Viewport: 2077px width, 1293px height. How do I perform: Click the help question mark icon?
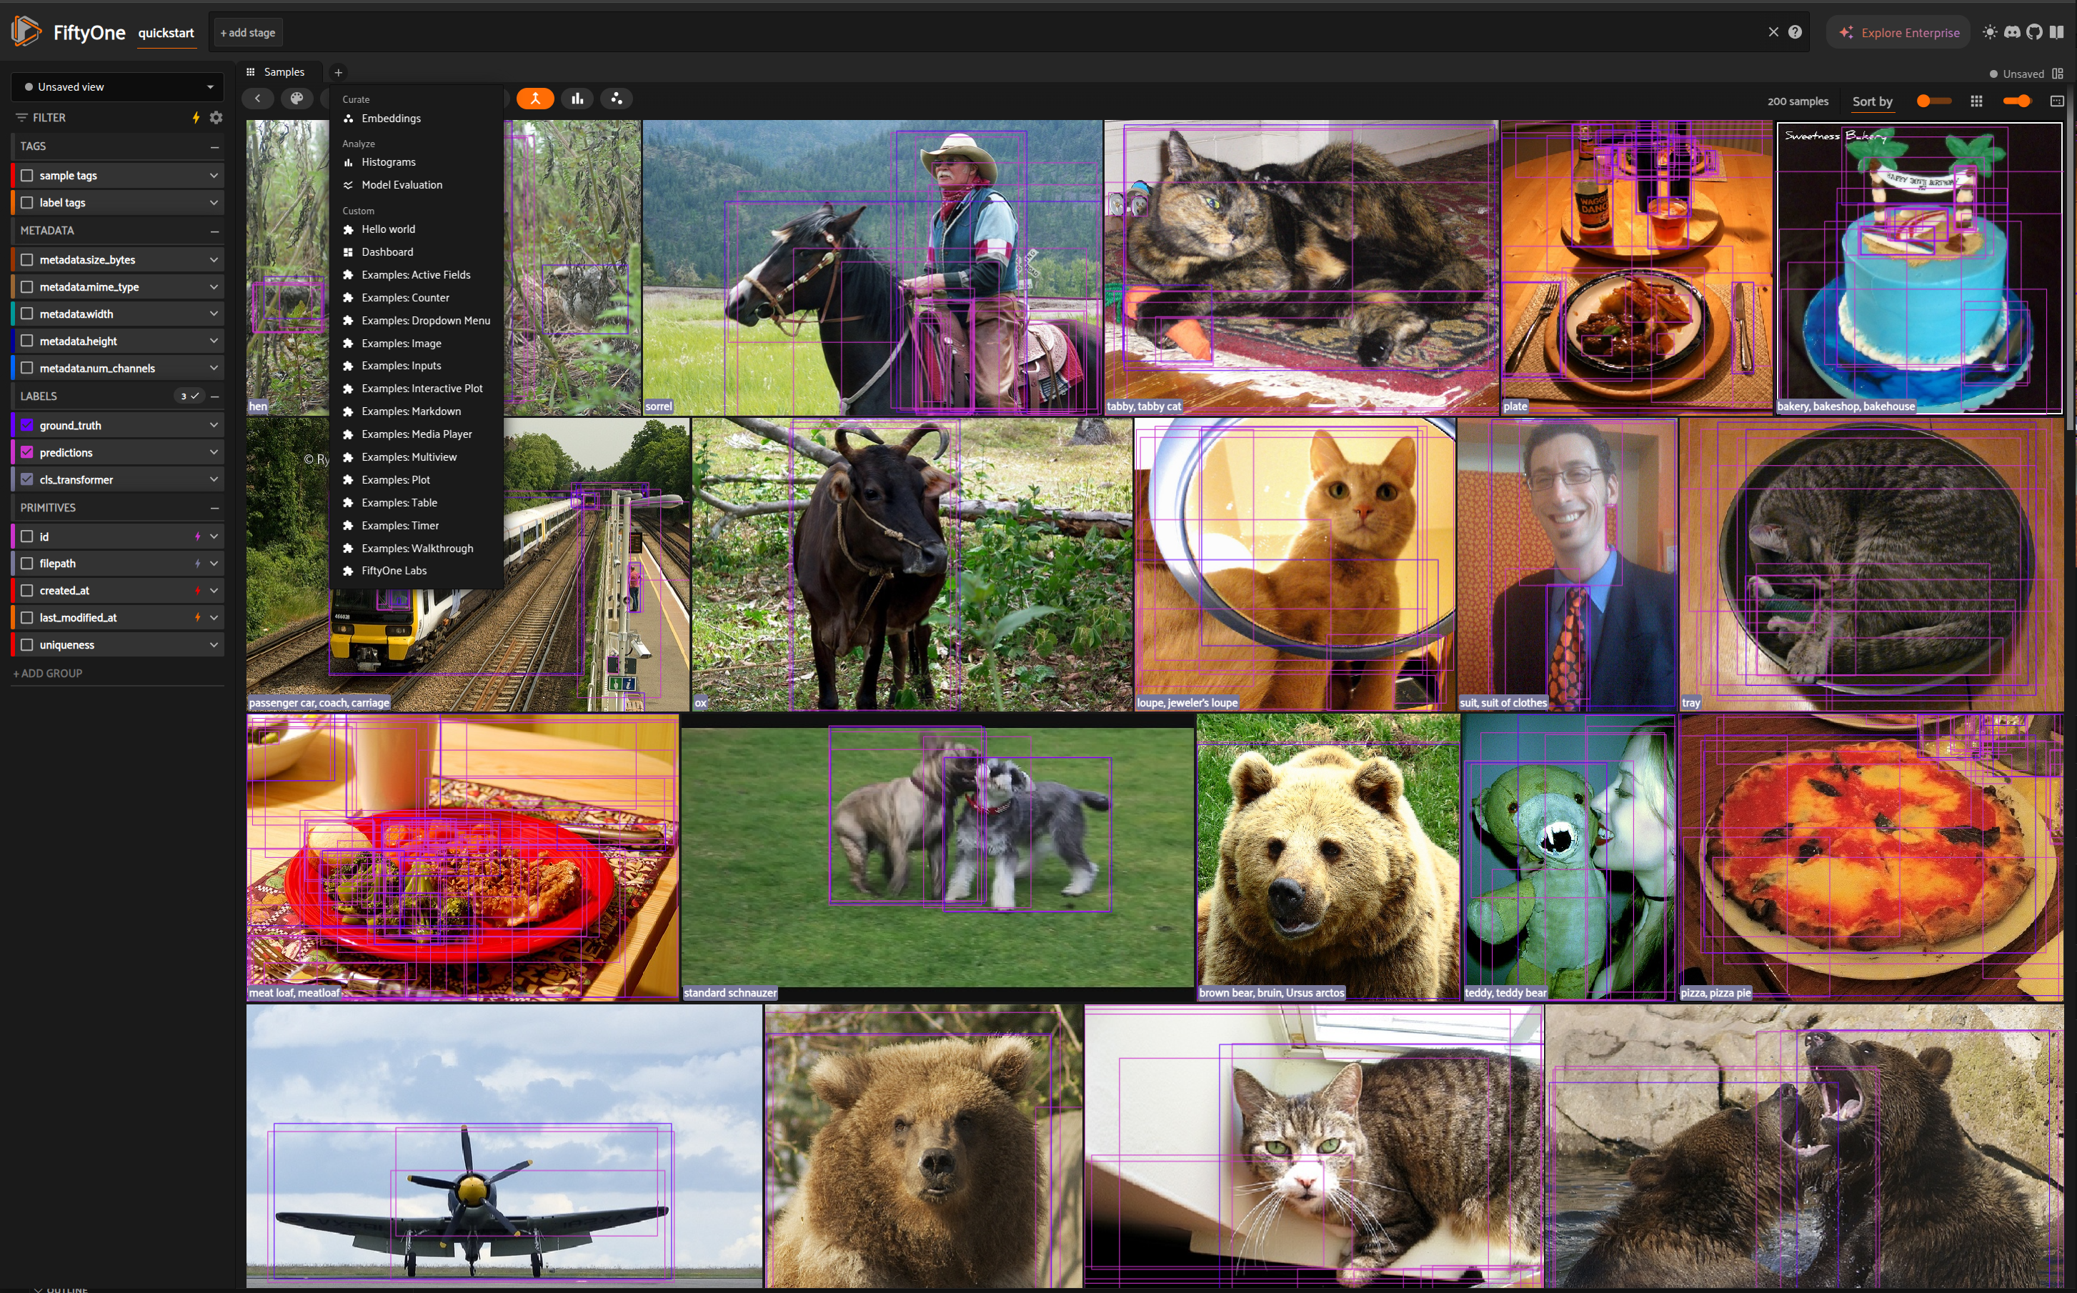[x=1795, y=32]
